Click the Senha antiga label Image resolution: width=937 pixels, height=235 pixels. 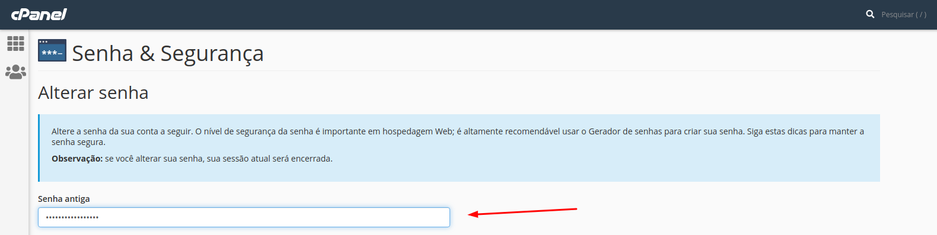coord(64,199)
